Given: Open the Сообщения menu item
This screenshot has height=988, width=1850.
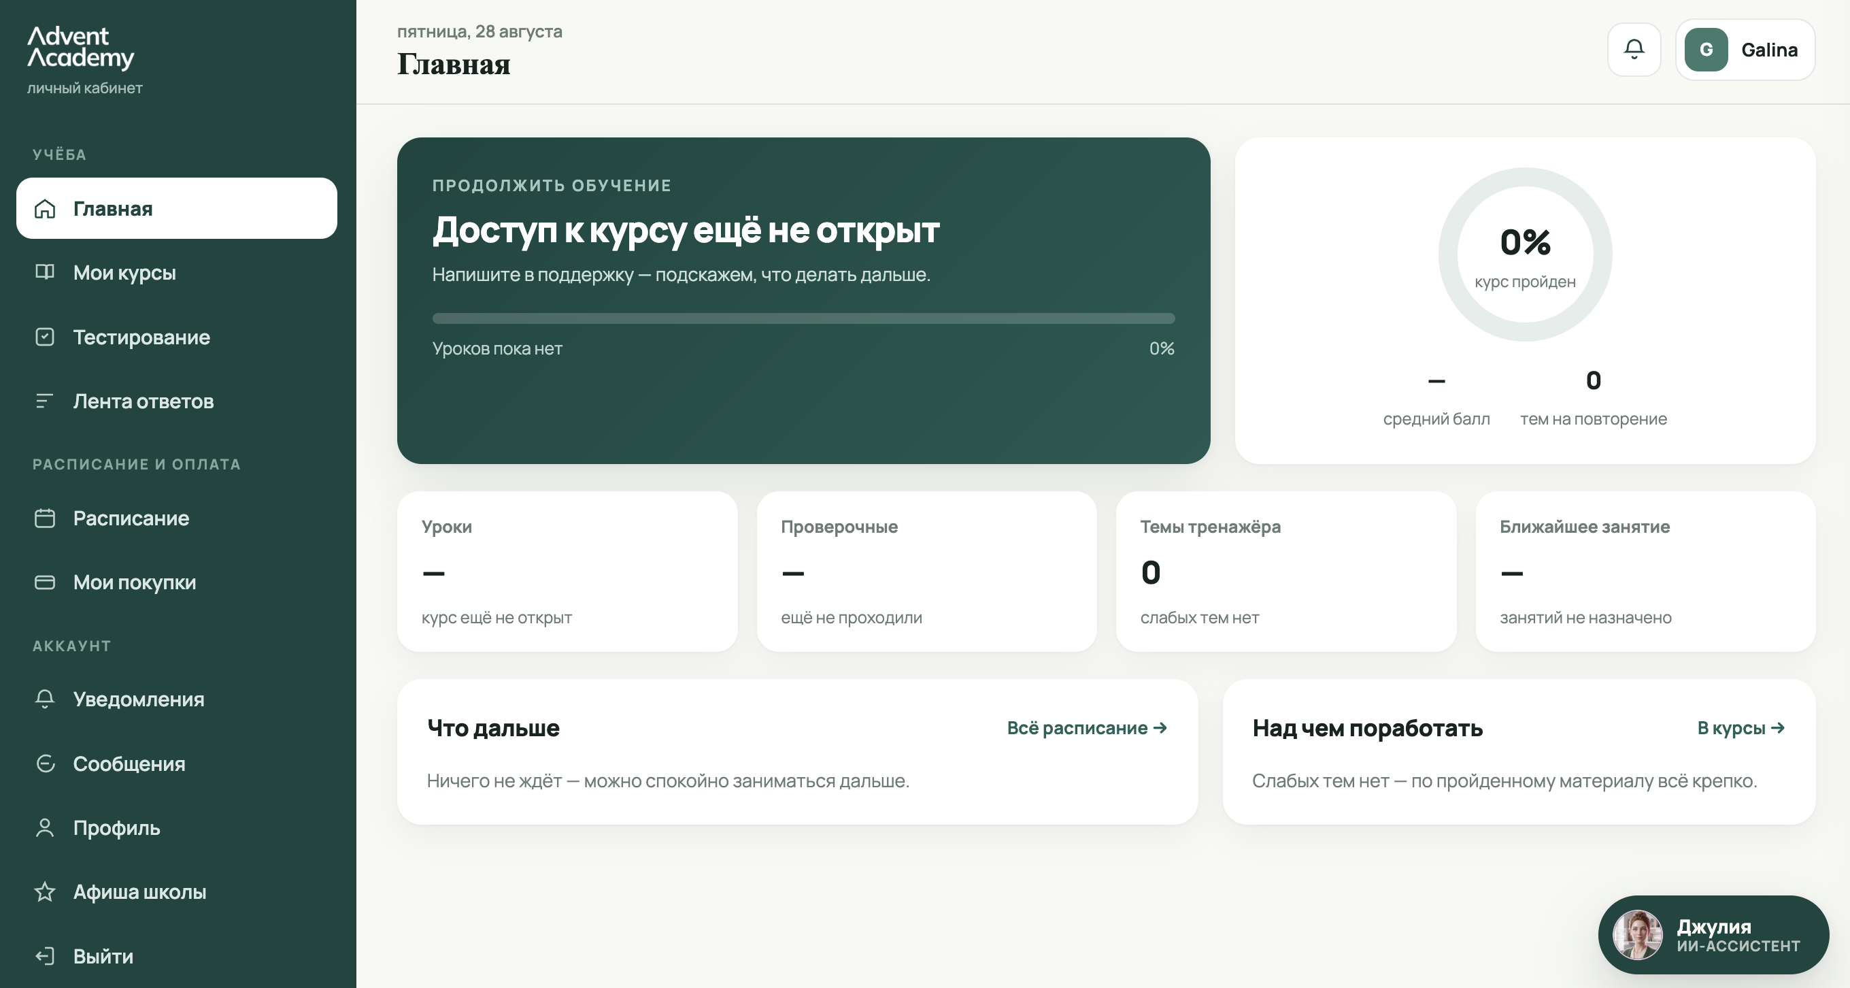Looking at the screenshot, I should (177, 763).
